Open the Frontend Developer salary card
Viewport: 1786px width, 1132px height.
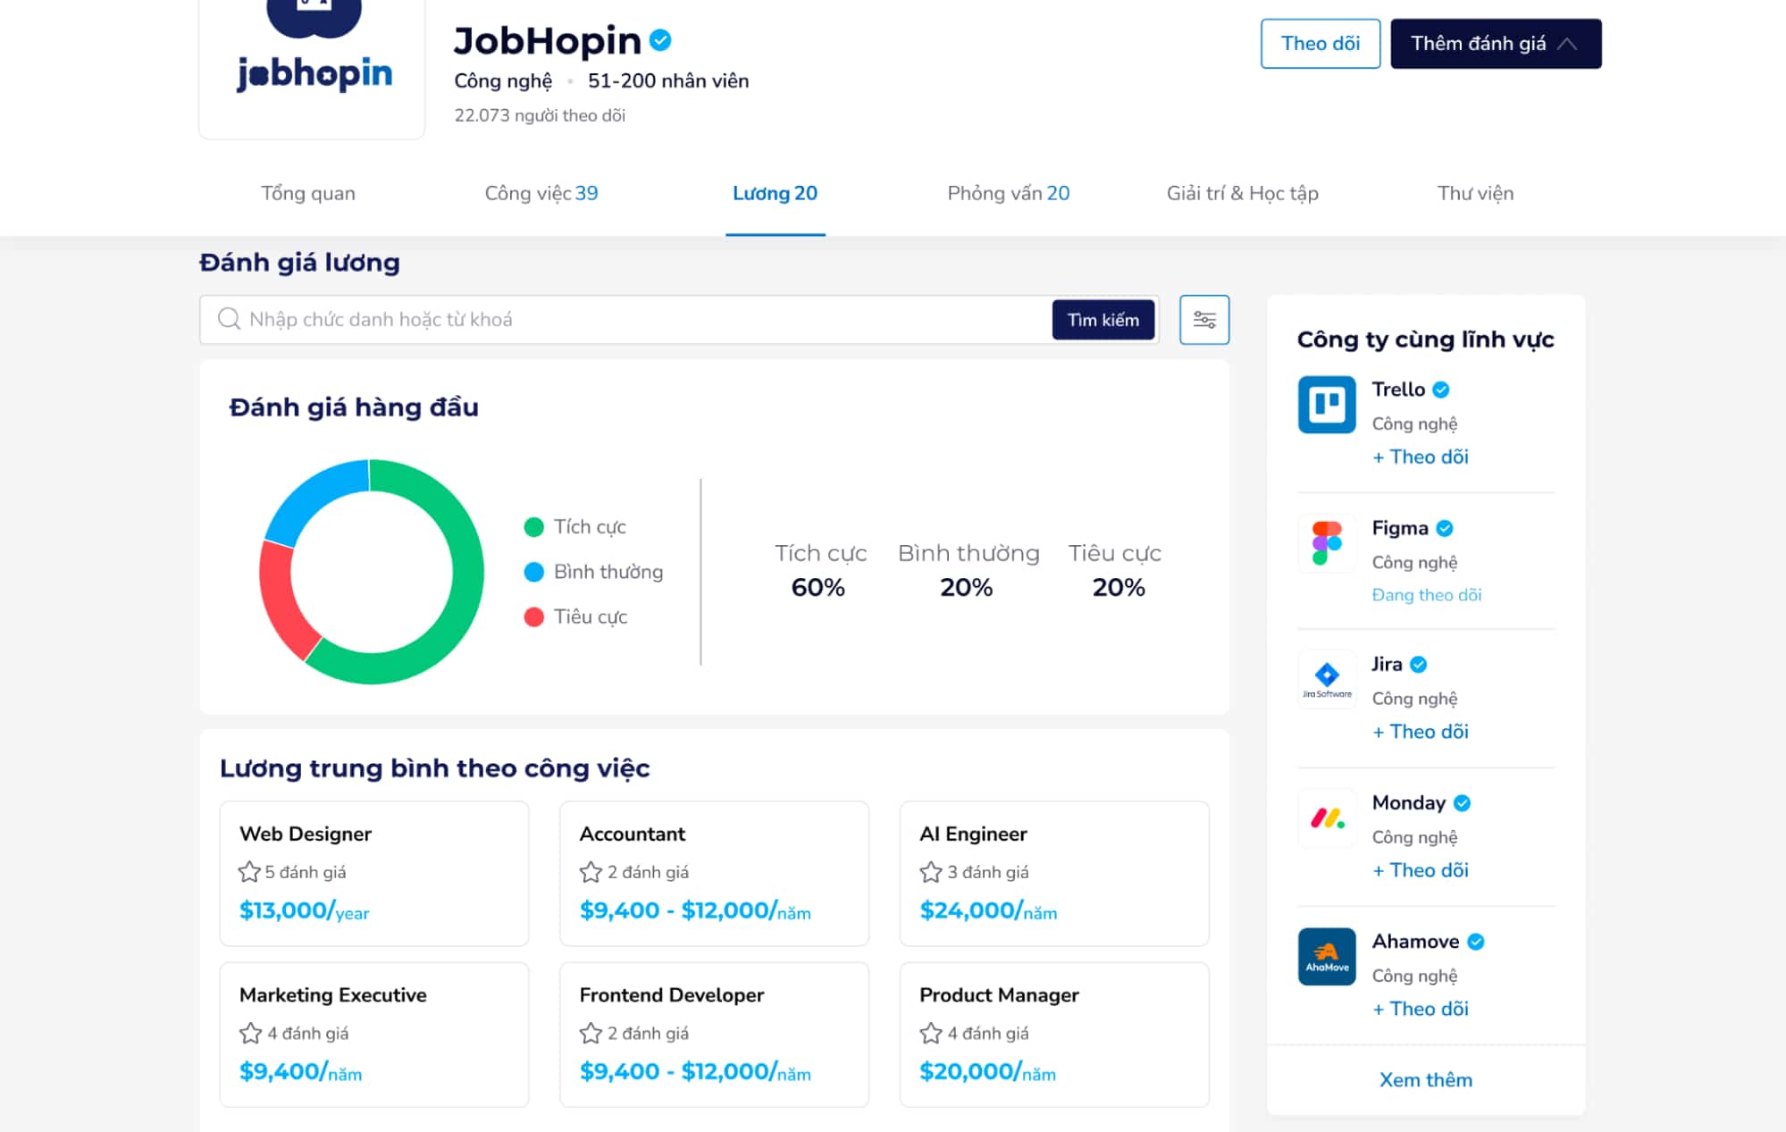coord(714,1035)
